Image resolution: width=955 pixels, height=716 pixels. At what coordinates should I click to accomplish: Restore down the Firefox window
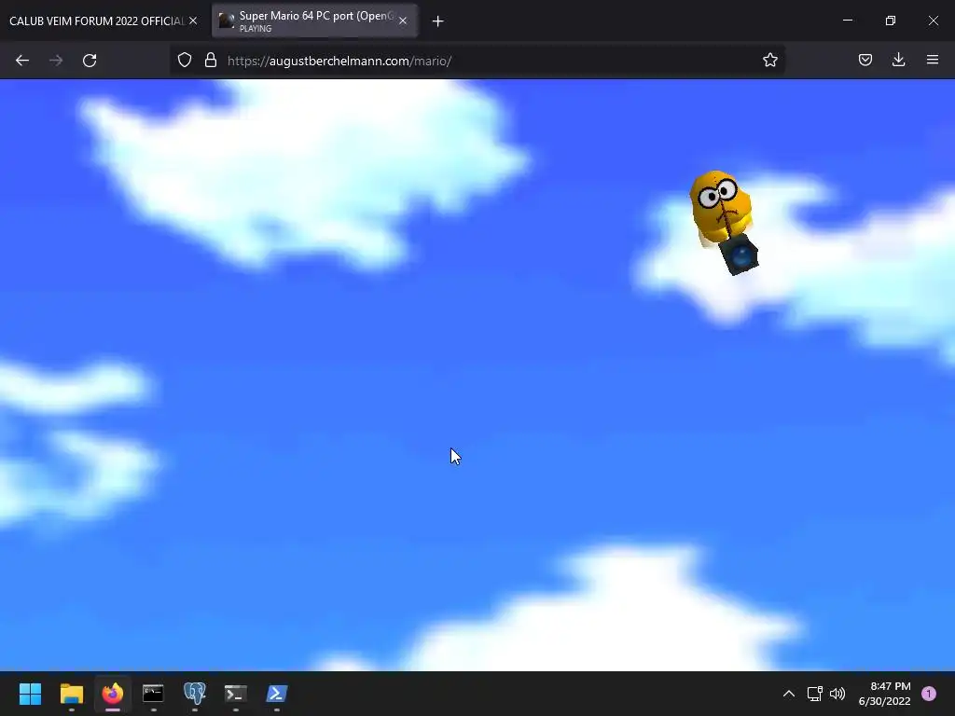click(891, 21)
